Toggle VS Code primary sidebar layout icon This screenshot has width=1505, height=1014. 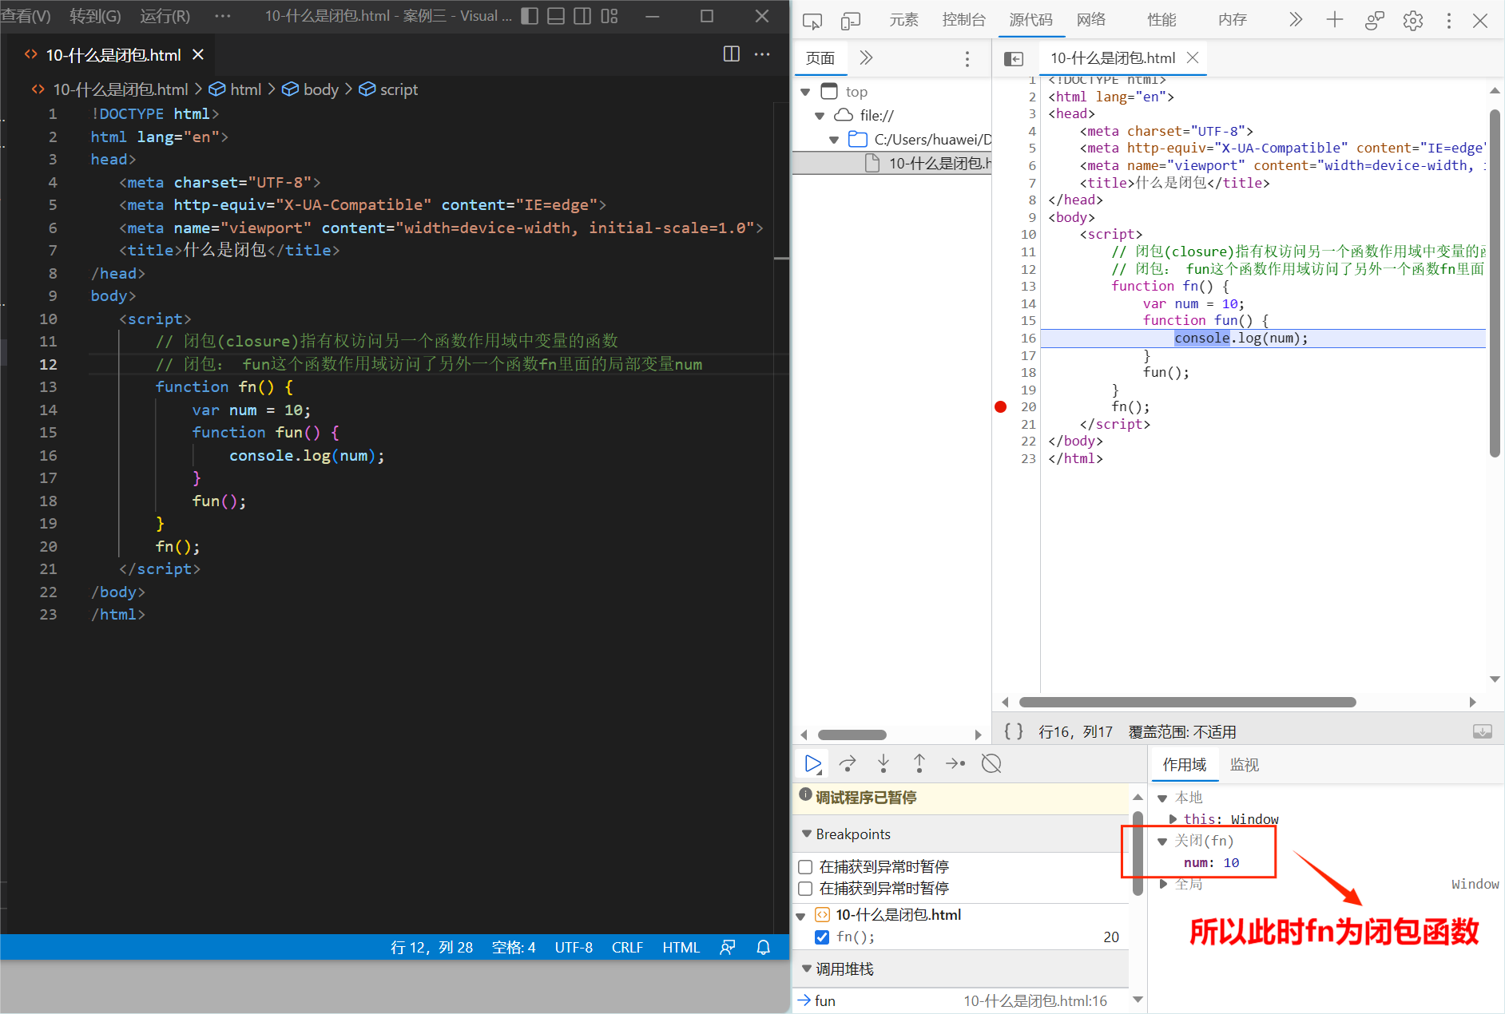pos(530,16)
